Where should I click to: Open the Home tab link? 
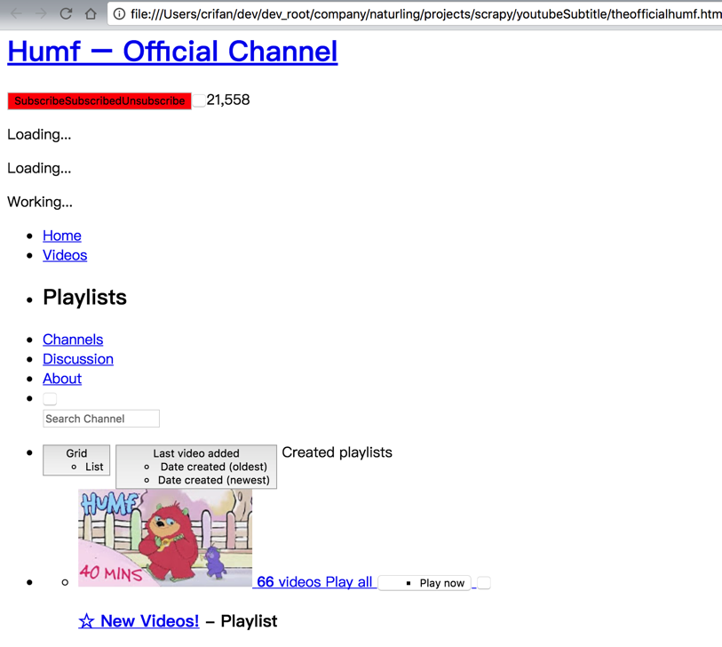tap(62, 236)
